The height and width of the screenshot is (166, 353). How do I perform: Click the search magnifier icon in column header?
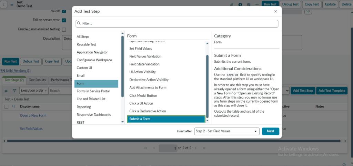[x=14, y=107]
